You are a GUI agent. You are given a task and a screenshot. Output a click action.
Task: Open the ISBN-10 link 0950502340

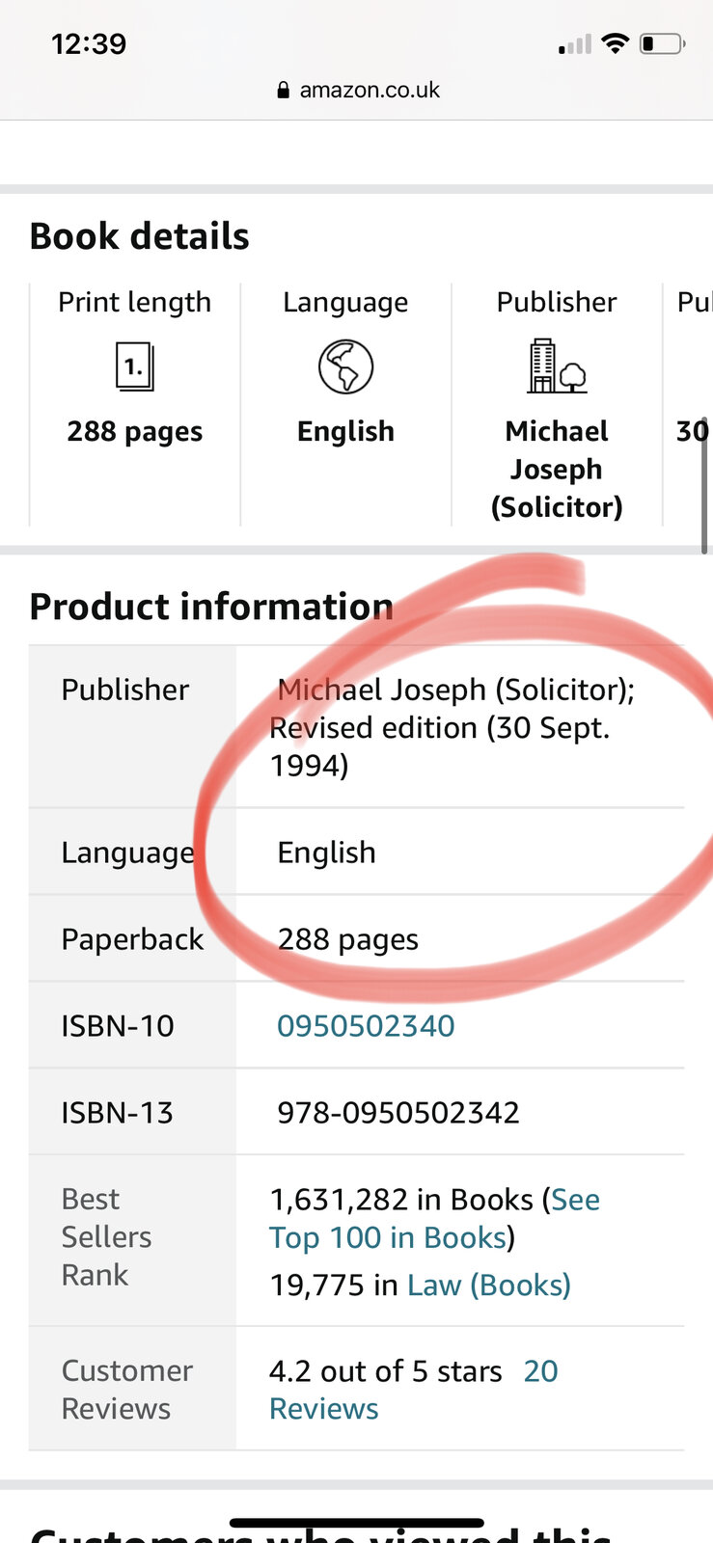pos(366,1025)
